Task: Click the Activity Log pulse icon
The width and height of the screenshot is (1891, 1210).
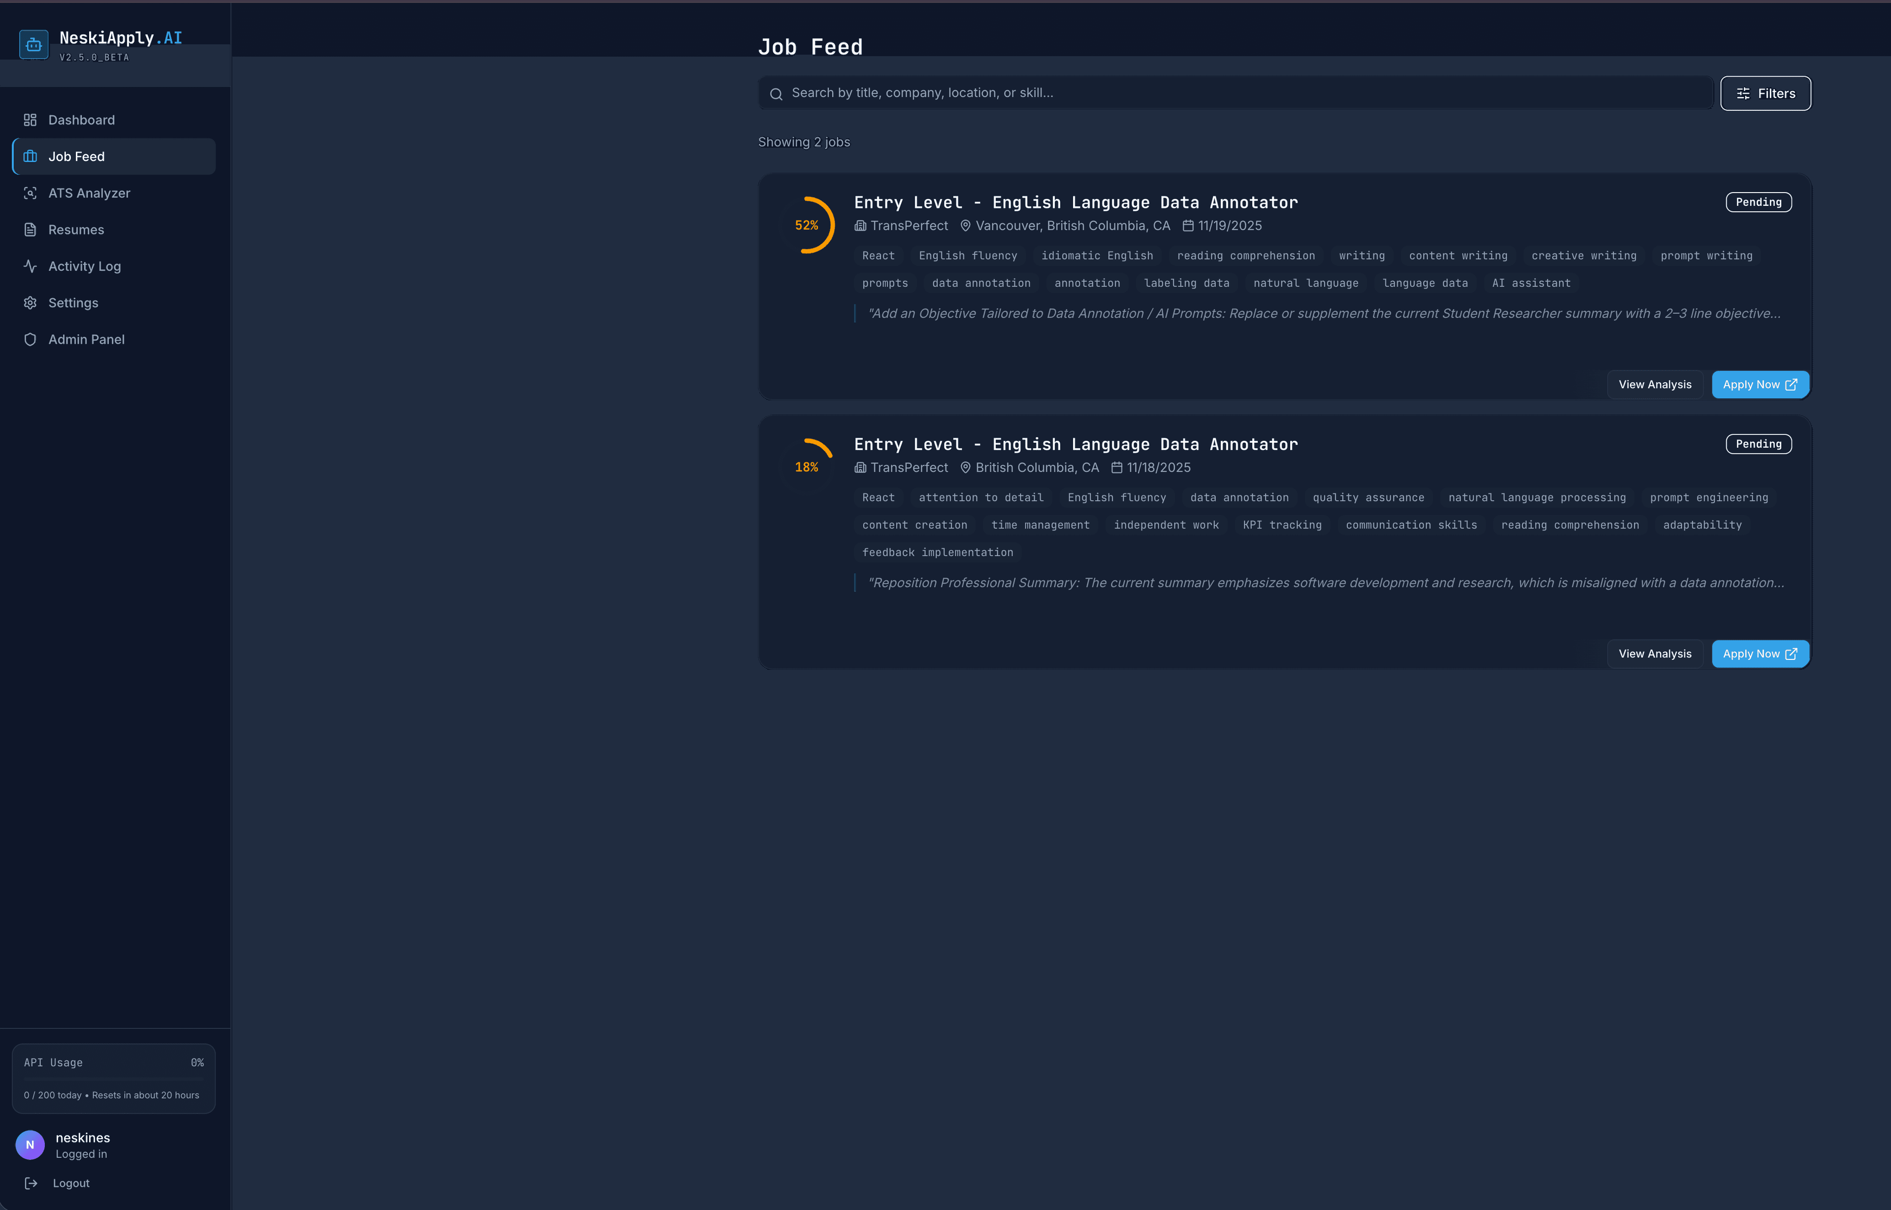Action: (30, 265)
